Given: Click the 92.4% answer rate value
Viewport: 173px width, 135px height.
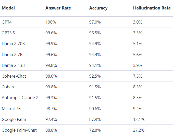Looking at the screenshot, I should click(51, 119).
